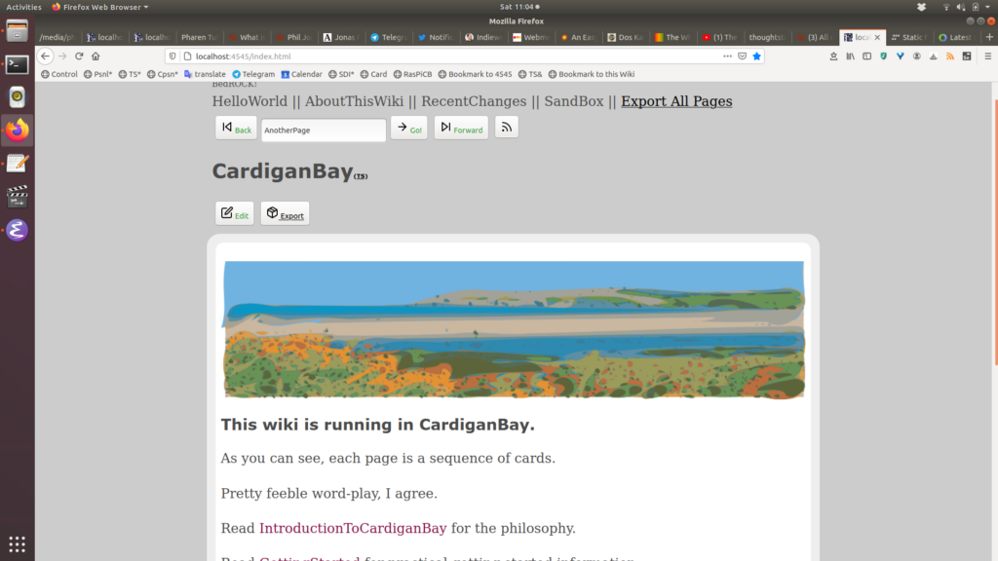Click the blue Y extension icon
Viewport: 998px width, 561px height.
pos(900,56)
